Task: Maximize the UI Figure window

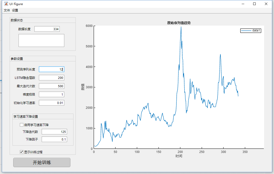Action: (x=254, y=4)
